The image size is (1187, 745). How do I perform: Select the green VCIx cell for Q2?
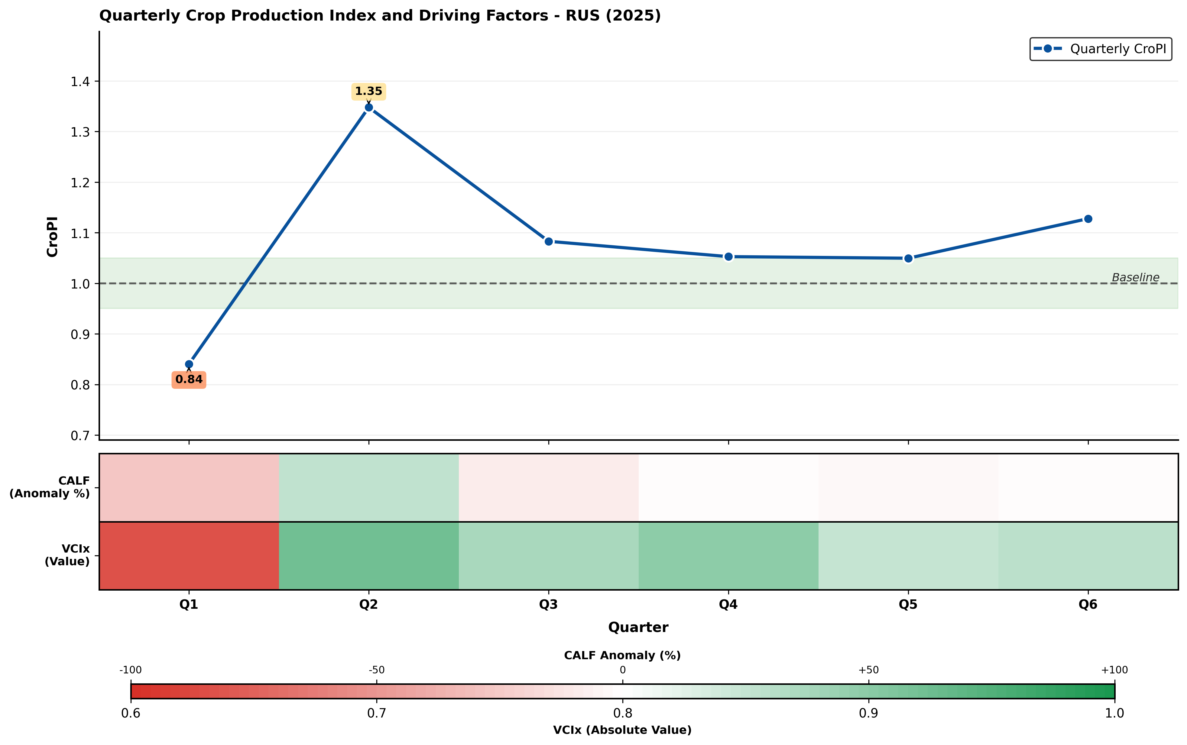click(369, 556)
